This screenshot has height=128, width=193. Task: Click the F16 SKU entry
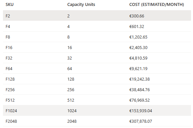9,48
